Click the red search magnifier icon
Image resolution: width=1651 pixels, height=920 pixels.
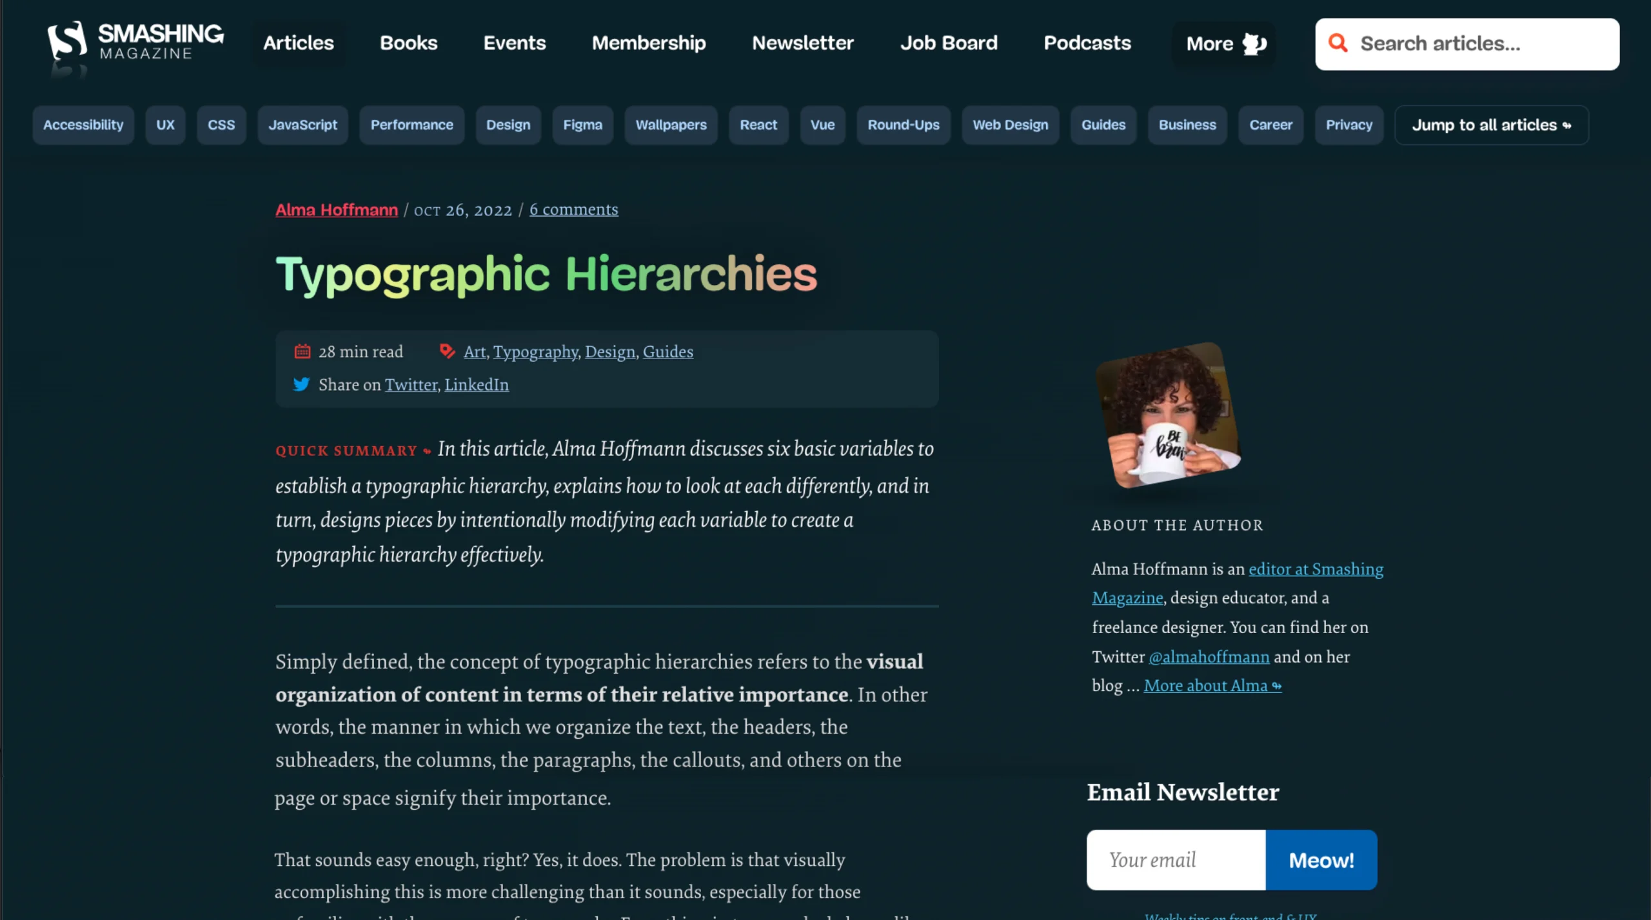1338,43
